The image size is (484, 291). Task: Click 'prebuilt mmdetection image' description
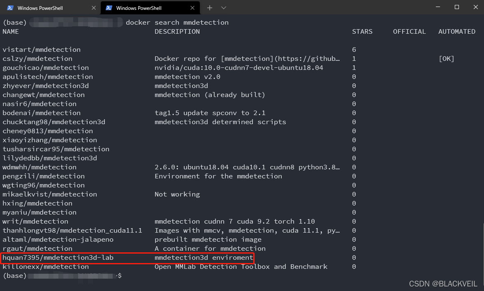point(208,240)
